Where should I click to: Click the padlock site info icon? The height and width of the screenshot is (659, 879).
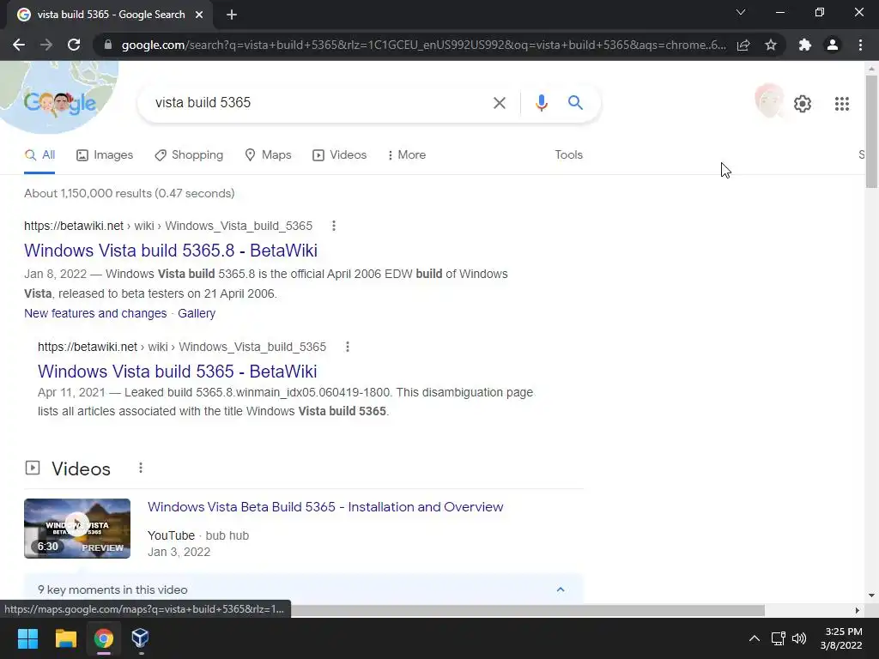tap(108, 45)
